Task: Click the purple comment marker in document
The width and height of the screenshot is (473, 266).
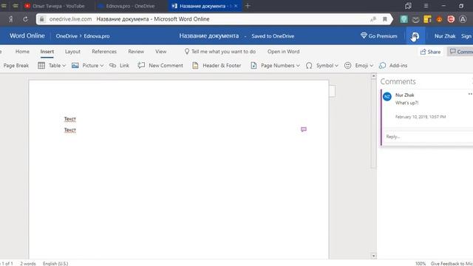Action: coord(304,129)
